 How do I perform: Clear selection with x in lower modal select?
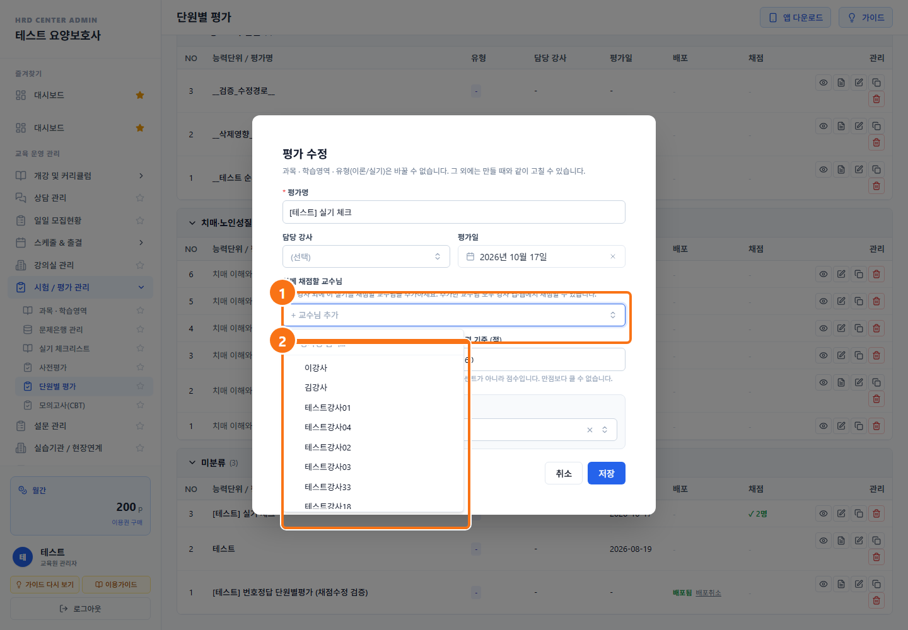click(x=590, y=430)
